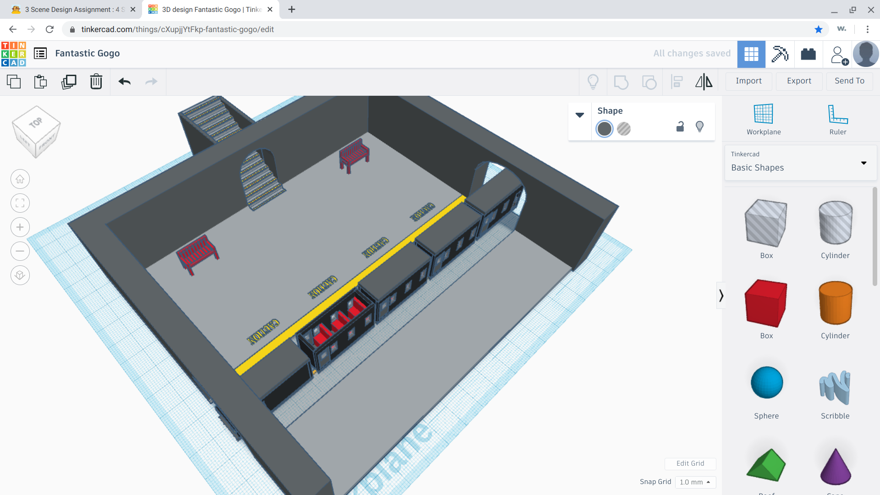Screen dimensions: 880x495
Task: Open the Blocks pickaxe mode
Action: coord(780,54)
